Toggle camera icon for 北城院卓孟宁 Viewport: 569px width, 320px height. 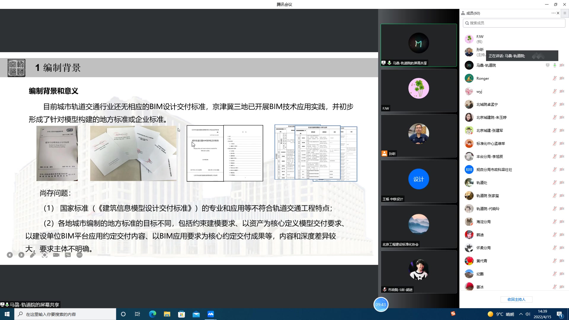pyautogui.click(x=562, y=104)
